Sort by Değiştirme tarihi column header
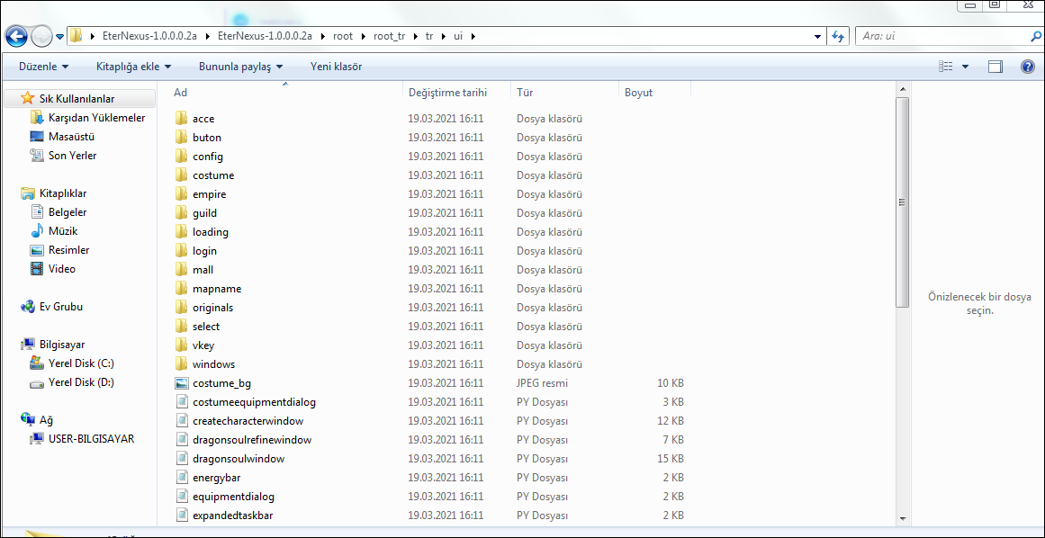Image resolution: width=1045 pixels, height=538 pixels. point(447,93)
